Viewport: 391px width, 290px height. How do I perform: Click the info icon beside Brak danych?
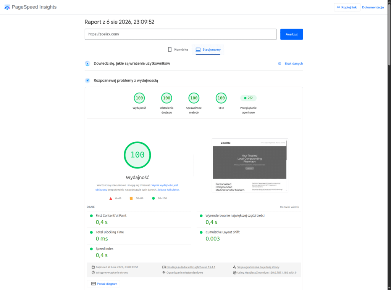click(x=280, y=64)
